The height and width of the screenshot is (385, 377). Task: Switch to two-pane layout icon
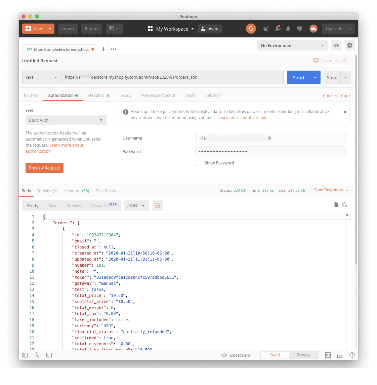pos(328,355)
